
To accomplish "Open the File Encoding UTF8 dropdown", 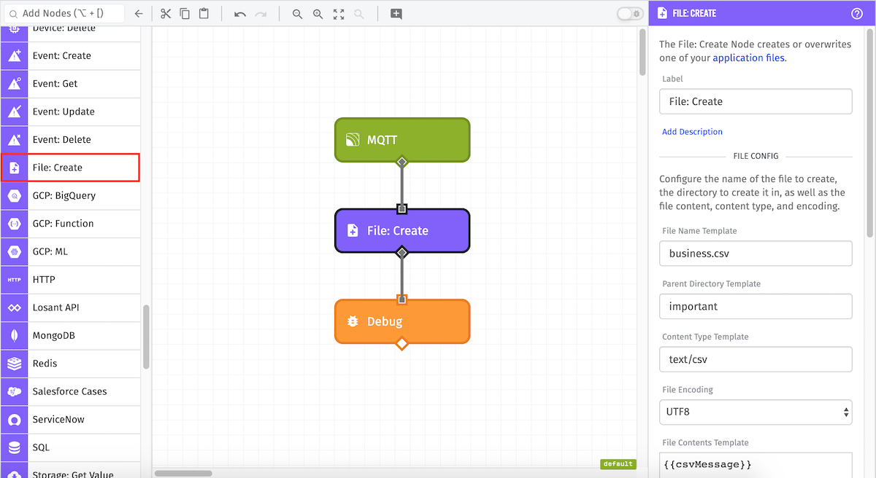I will point(756,412).
